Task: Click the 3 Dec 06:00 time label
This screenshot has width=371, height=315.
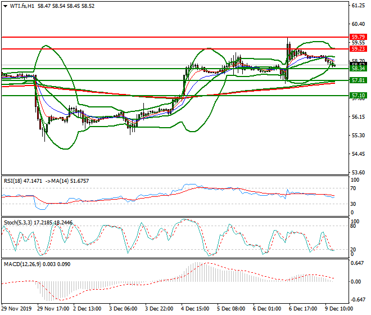Action: pyautogui.click(x=125, y=309)
